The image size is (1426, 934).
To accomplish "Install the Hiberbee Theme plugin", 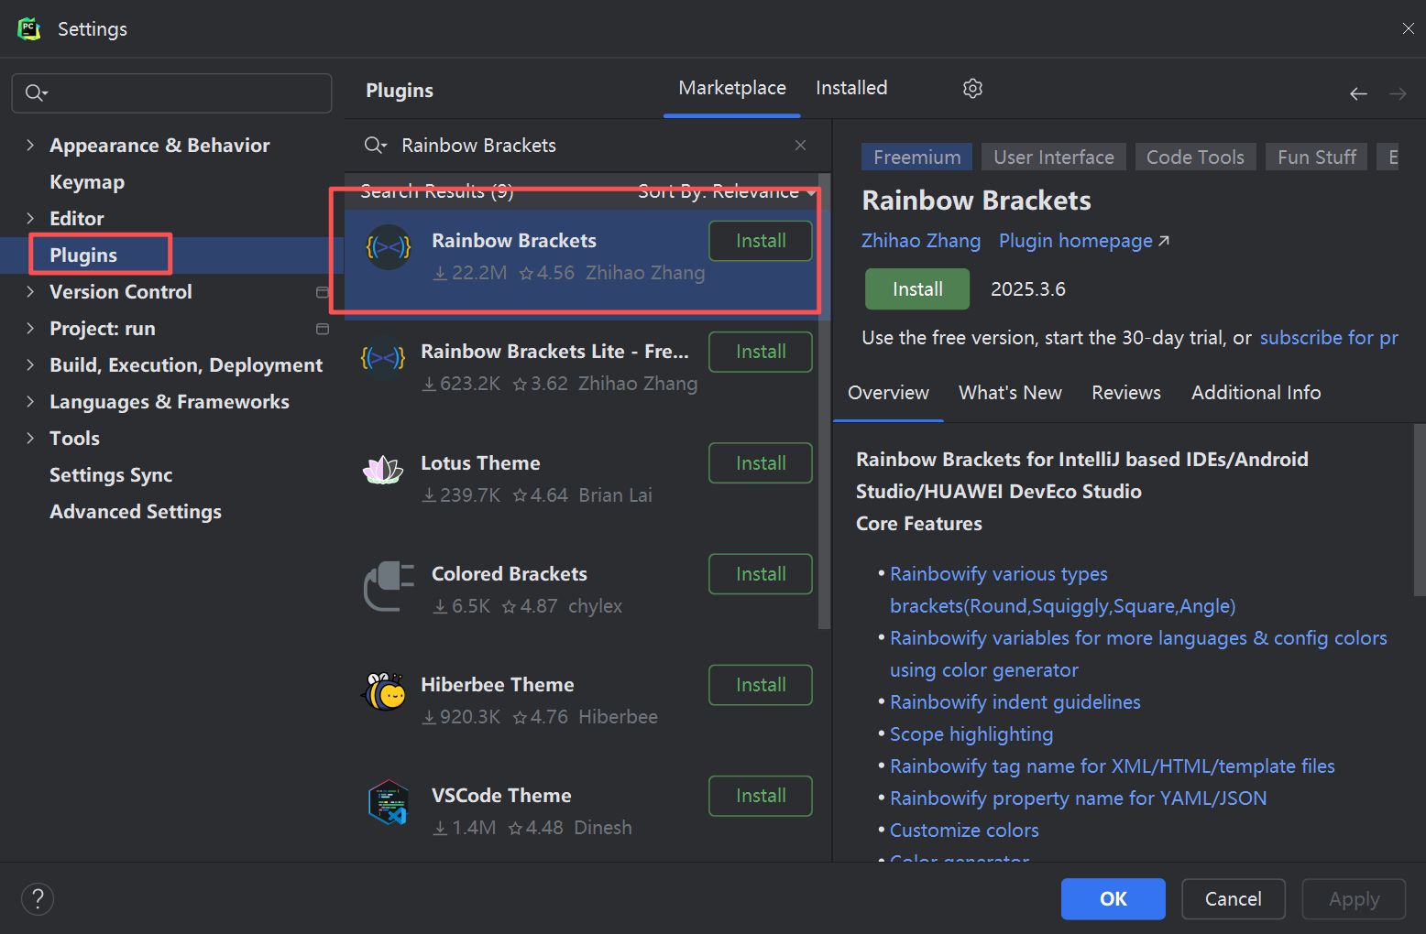I will point(761,685).
